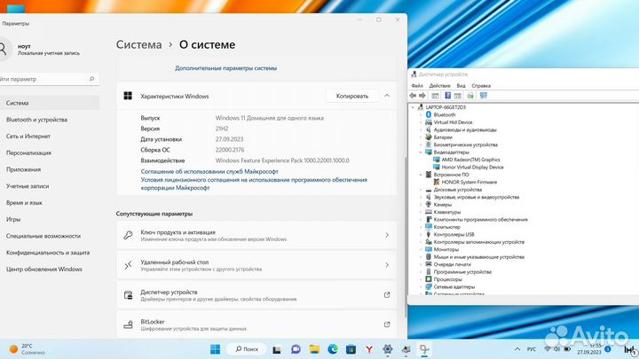The width and height of the screenshot is (639, 359).
Task: Open Microsoft Store from the taskbar
Action: click(351, 349)
